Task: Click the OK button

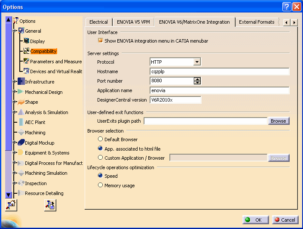Action: (255, 220)
